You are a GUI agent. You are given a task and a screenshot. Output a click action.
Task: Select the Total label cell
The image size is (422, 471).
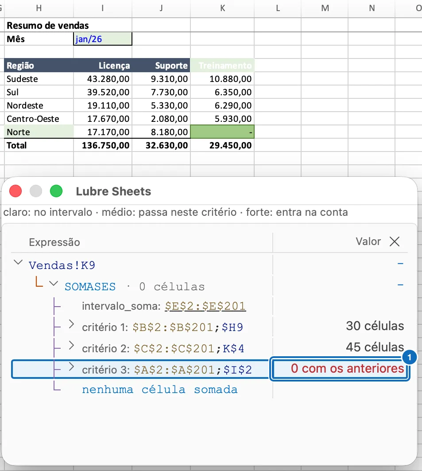(x=39, y=145)
